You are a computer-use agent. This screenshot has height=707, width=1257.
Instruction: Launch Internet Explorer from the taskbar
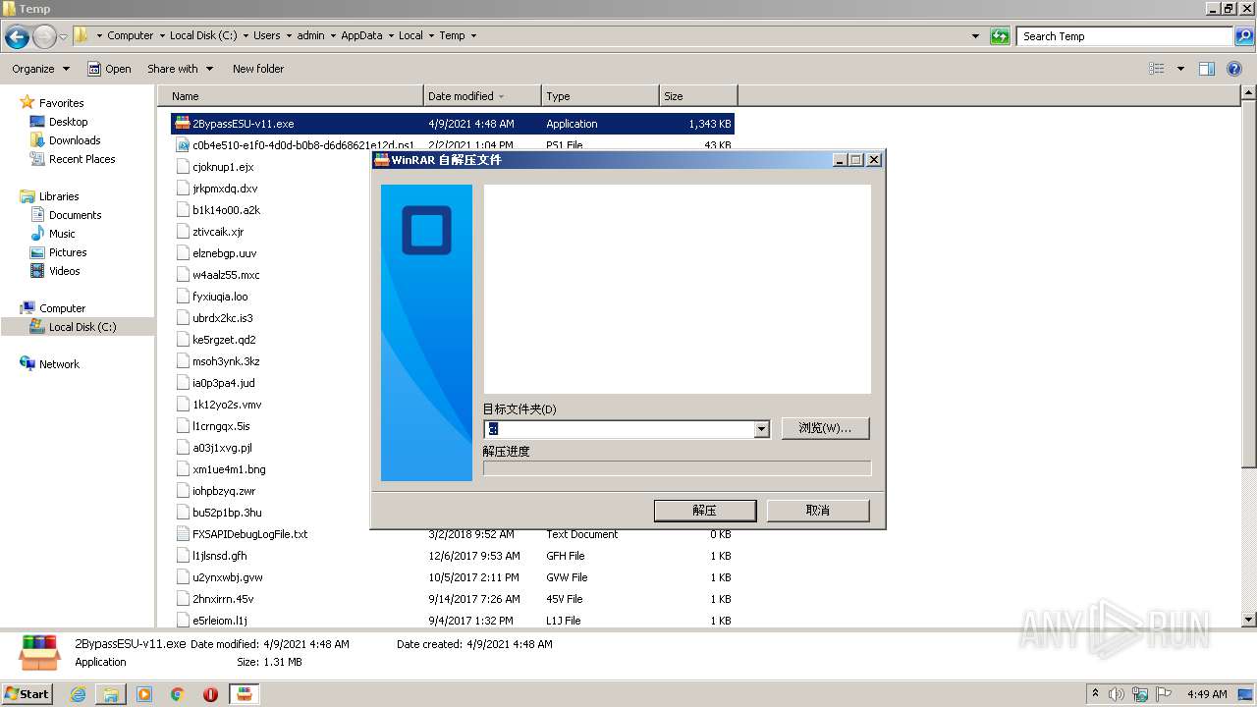click(79, 694)
